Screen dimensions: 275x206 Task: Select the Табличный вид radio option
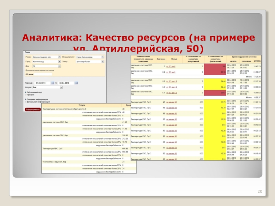(25, 92)
